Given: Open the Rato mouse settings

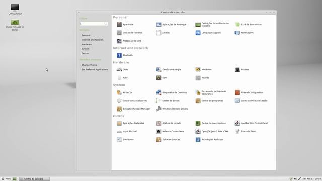Looking at the screenshot, I should click(x=122, y=78).
